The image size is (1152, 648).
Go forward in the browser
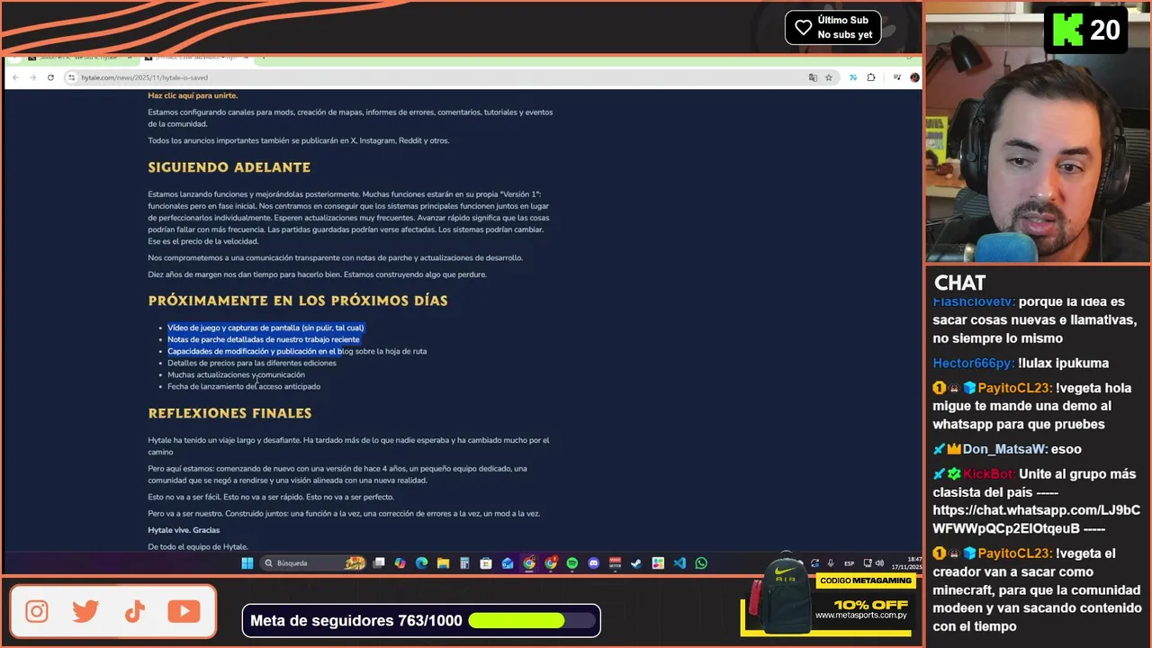(x=33, y=77)
